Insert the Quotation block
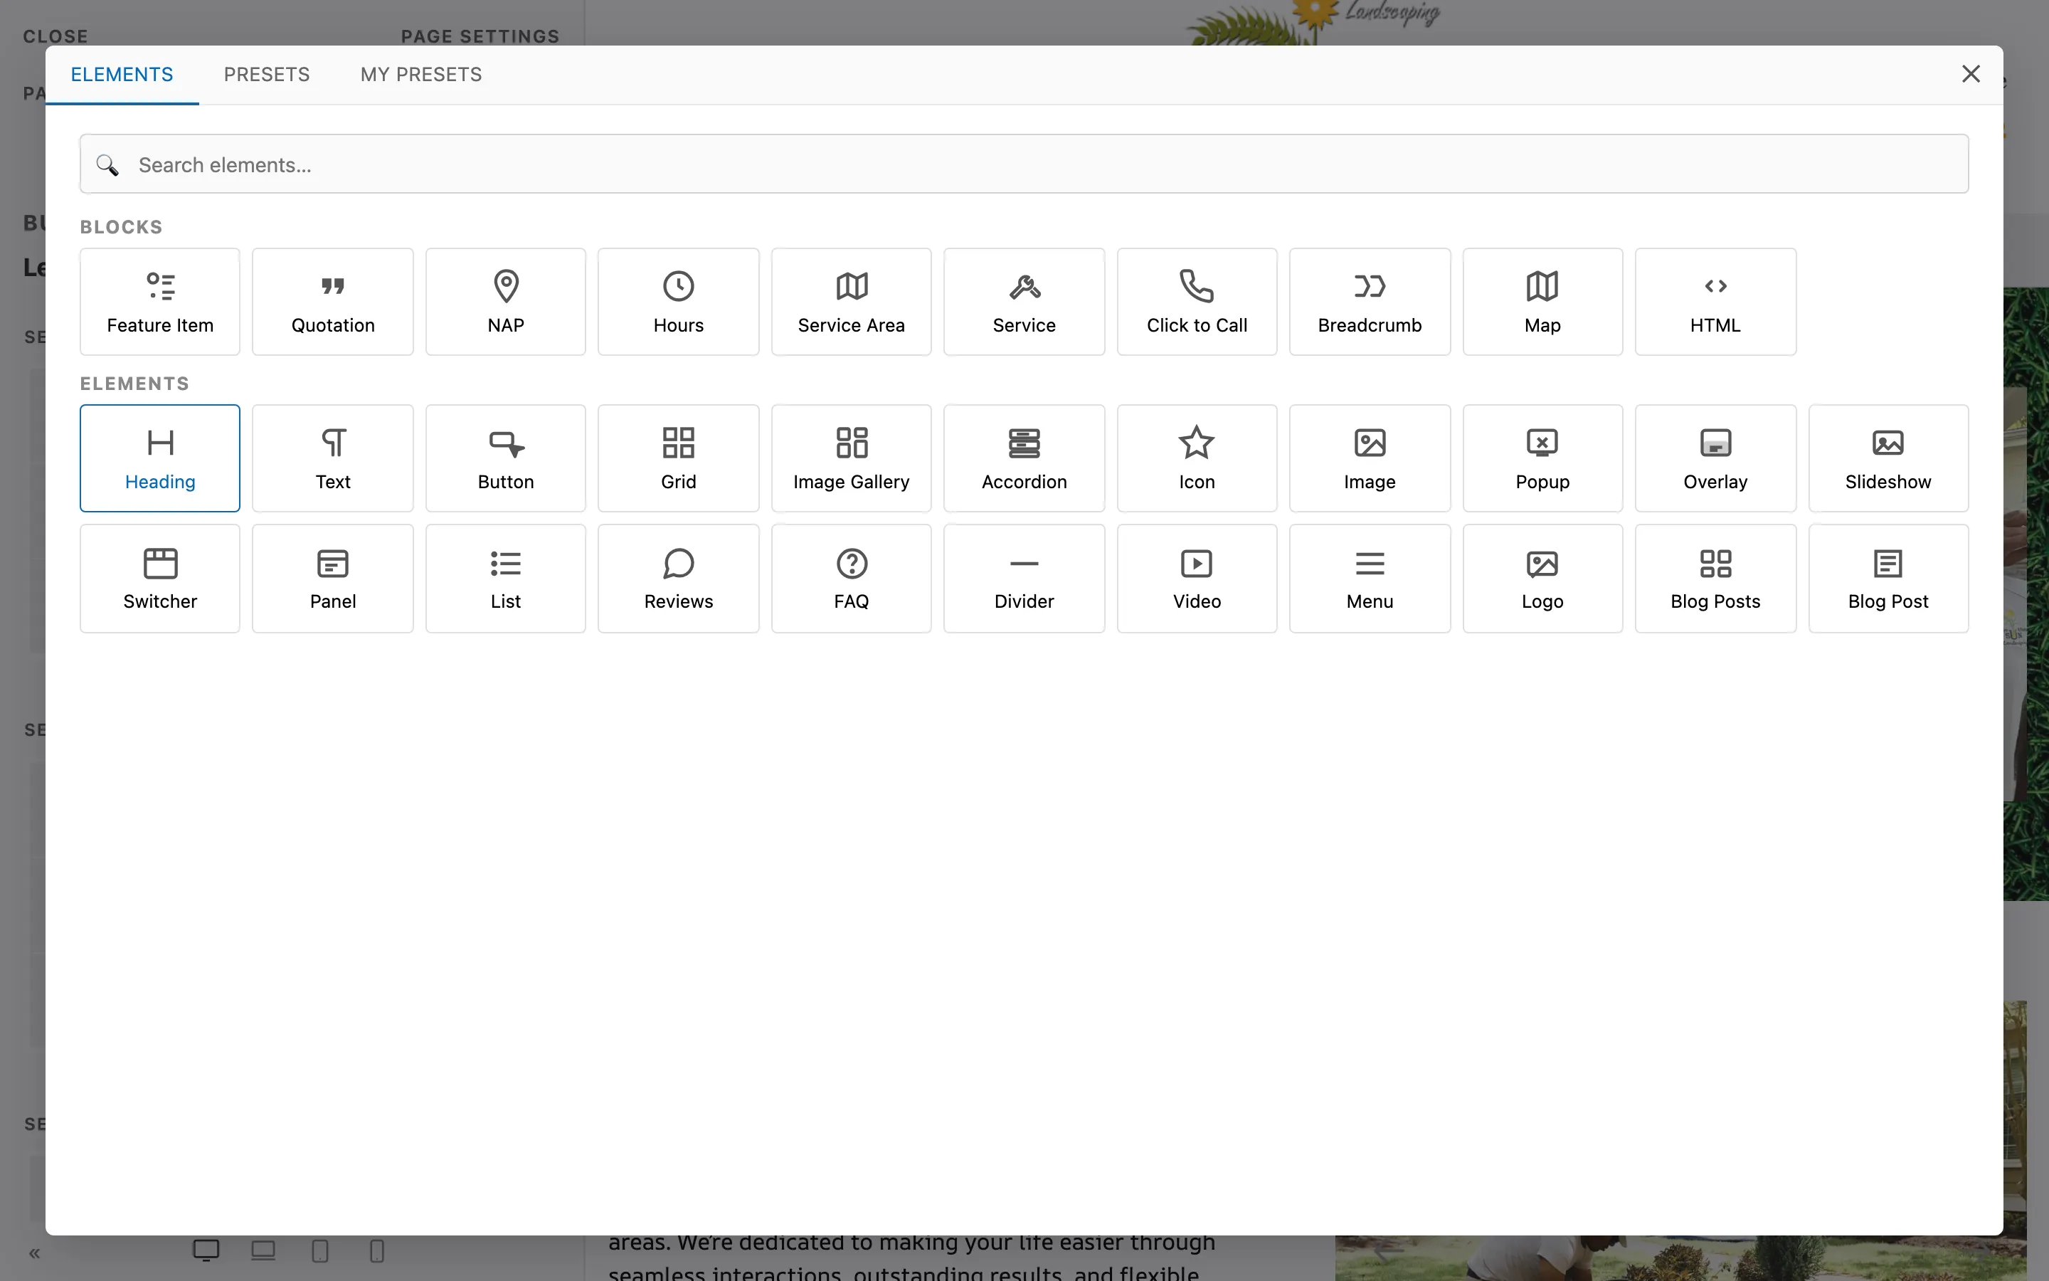 (x=333, y=302)
